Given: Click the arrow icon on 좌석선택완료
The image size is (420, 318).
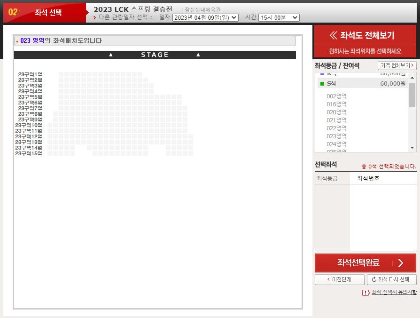Looking at the screenshot, I should (401, 263).
